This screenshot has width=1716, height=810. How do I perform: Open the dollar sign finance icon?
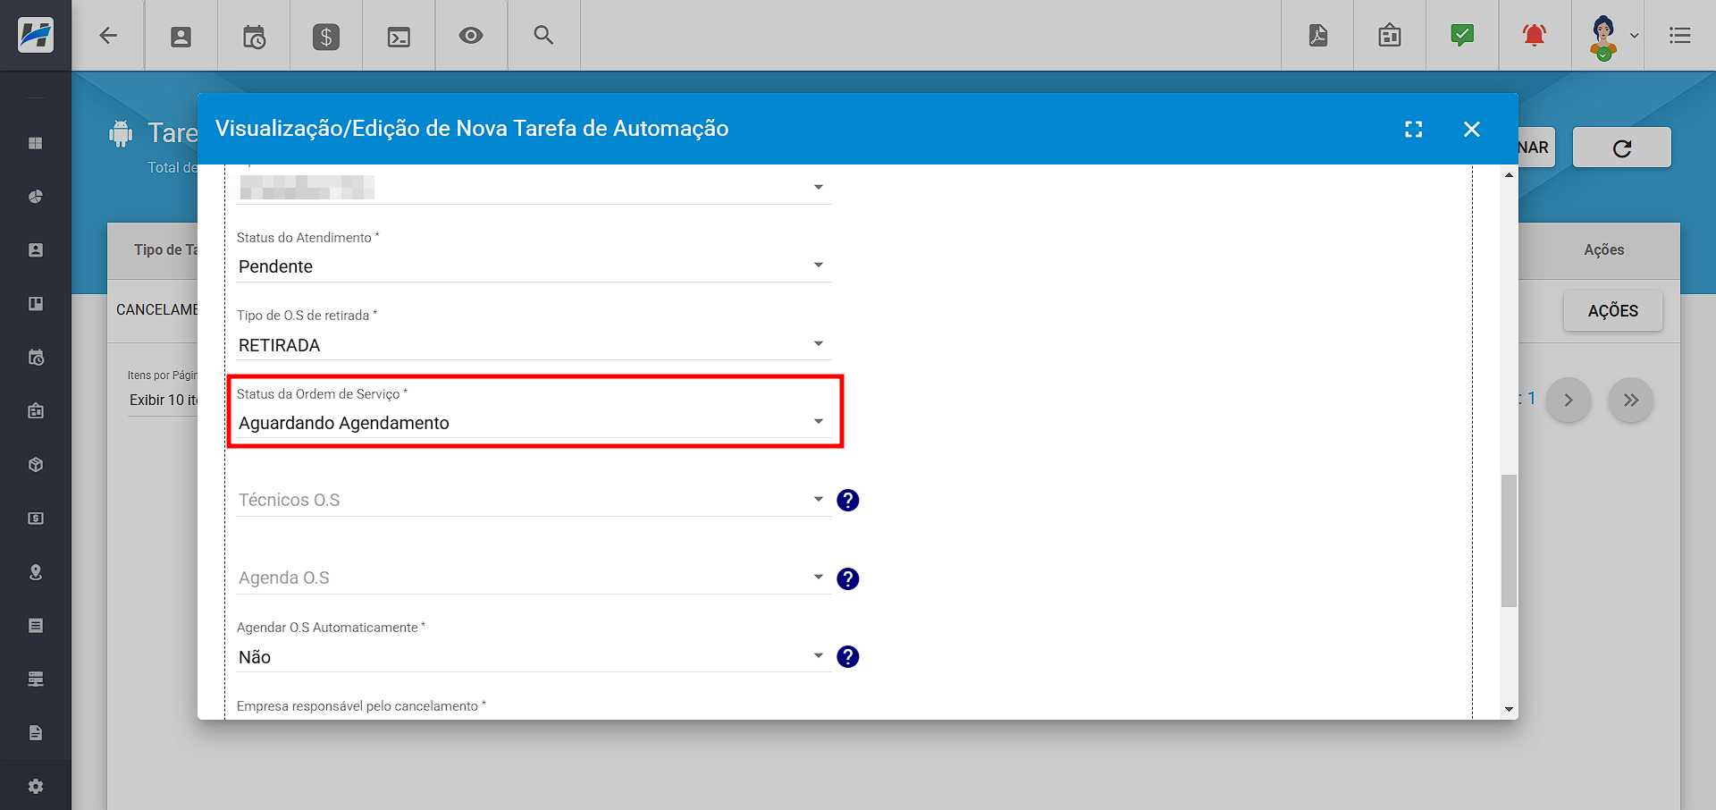326,37
